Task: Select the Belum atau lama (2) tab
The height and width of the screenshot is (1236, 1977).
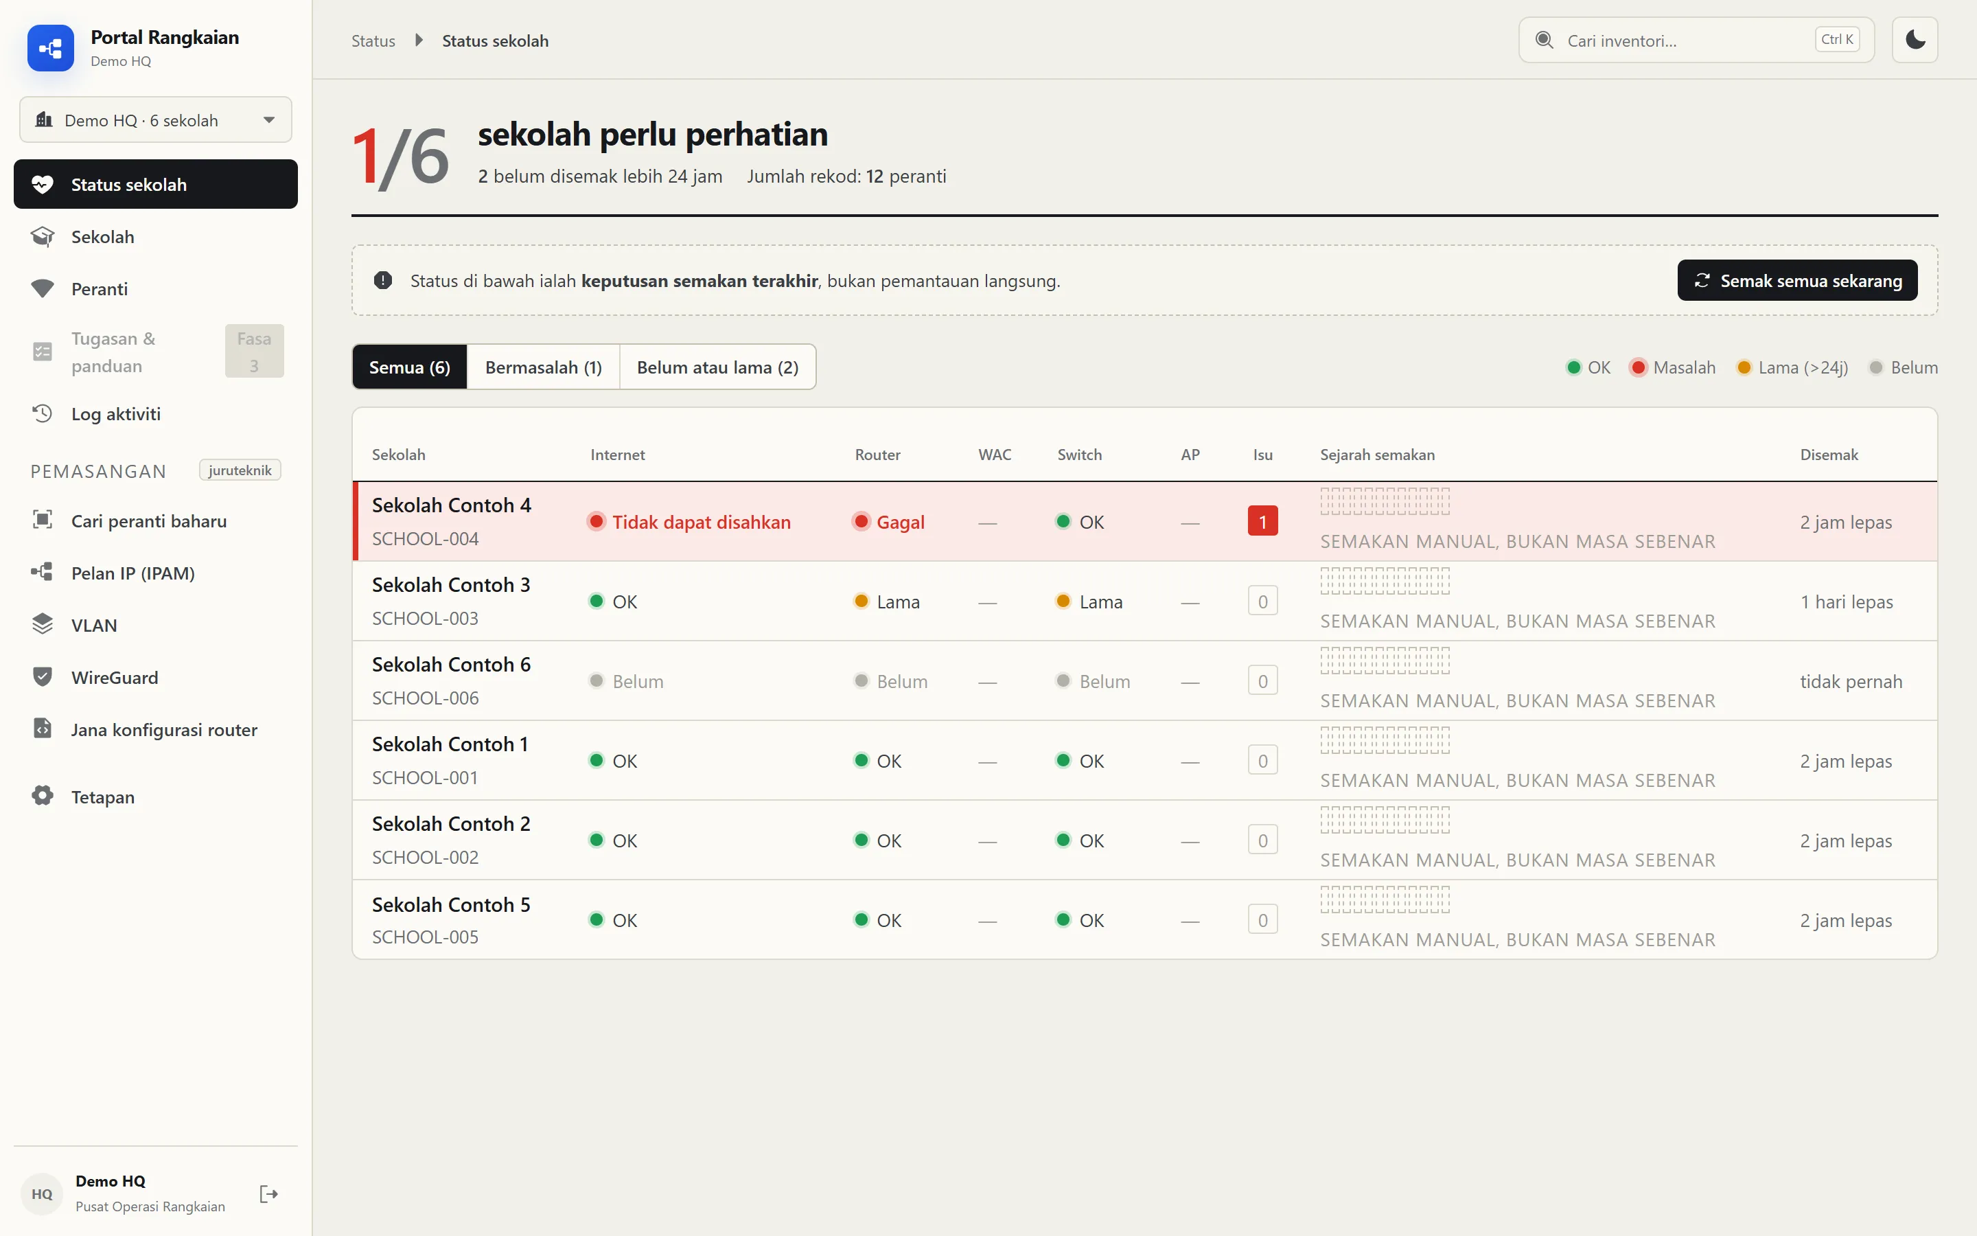Action: (717, 367)
